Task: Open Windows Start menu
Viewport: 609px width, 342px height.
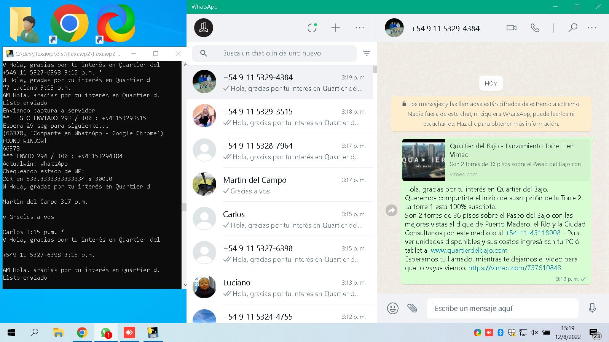Action: 11,333
